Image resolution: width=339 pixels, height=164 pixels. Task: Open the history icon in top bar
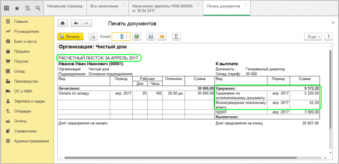pyautogui.click(x=27, y=8)
